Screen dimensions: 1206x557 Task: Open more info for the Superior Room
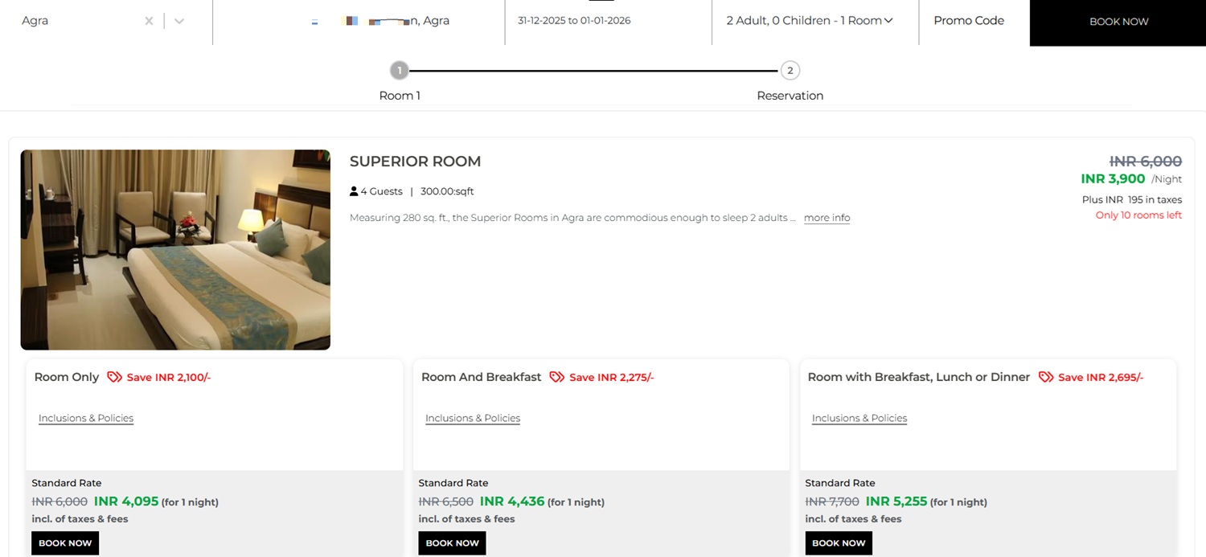click(826, 217)
